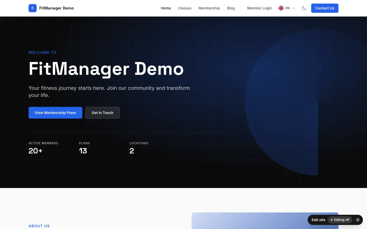Viewport: 367px width, 229px height.
Task: Click the 20+ active members value
Action: pyautogui.click(x=35, y=151)
